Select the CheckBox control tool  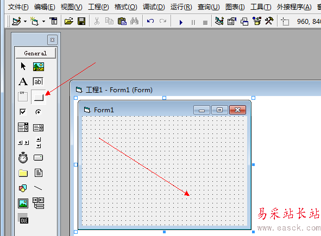[x=23, y=112]
